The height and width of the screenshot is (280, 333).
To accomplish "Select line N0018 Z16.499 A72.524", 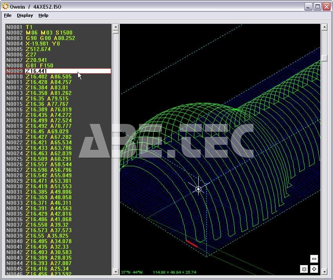I will 58,120.
